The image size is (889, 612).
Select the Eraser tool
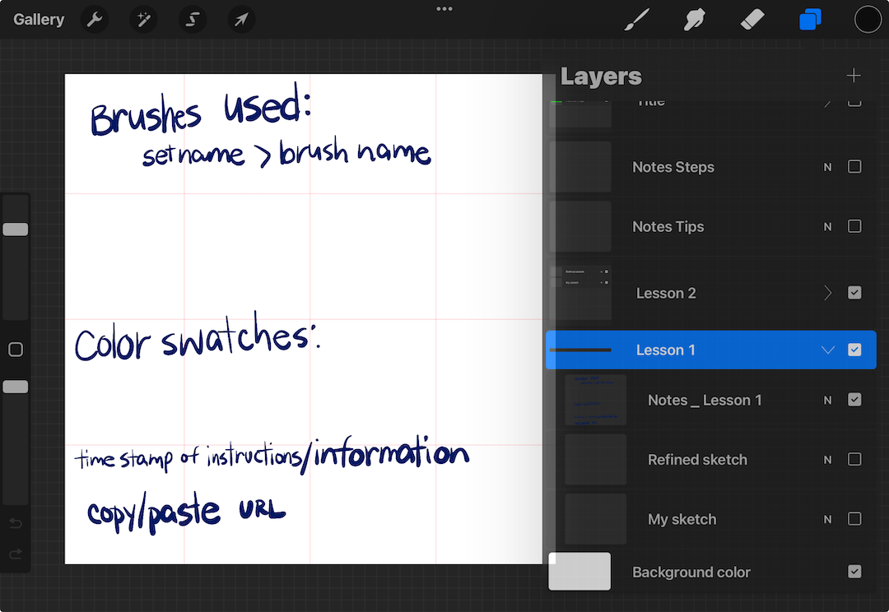click(752, 19)
